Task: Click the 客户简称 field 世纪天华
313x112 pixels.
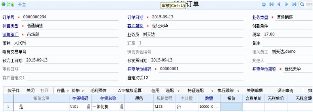Action: click(197, 26)
